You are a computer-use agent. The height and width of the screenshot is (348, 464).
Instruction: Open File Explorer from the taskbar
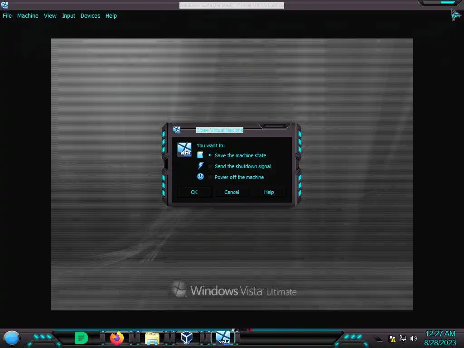(152, 338)
